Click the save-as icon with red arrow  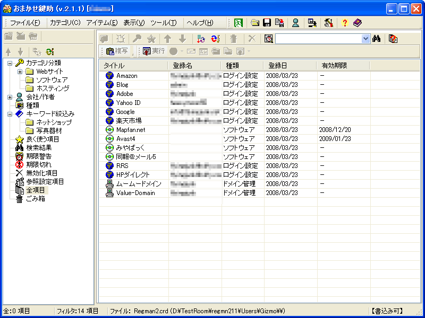tap(279, 23)
